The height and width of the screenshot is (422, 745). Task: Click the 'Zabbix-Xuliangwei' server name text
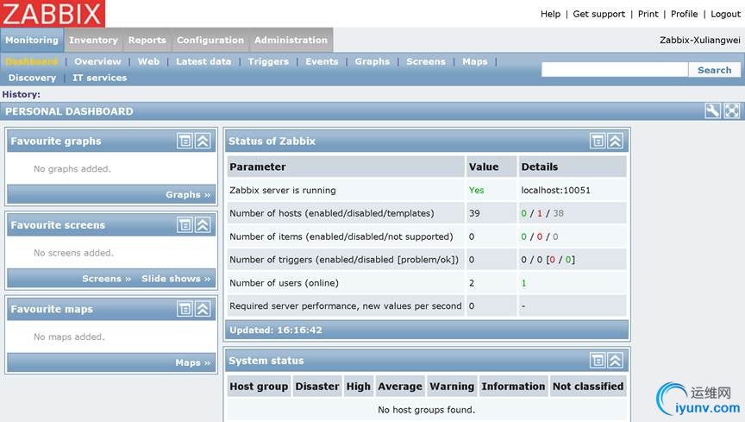point(699,40)
